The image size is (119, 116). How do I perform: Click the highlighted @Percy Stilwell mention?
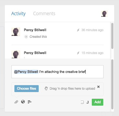click(26, 72)
